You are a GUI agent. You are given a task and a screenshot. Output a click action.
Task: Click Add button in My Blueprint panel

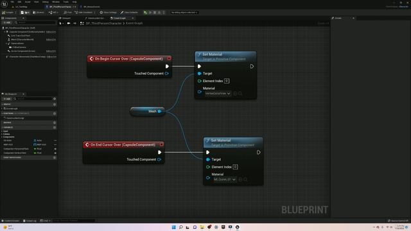[7, 99]
